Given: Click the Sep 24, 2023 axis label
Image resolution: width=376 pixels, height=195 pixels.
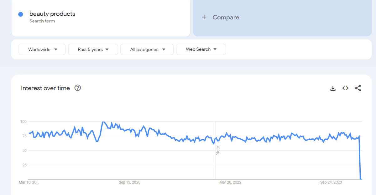Looking at the screenshot, I should (x=331, y=182).
